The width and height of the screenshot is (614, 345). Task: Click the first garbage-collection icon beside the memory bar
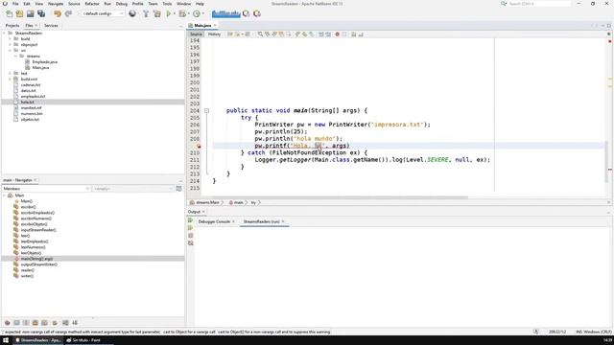246,13
